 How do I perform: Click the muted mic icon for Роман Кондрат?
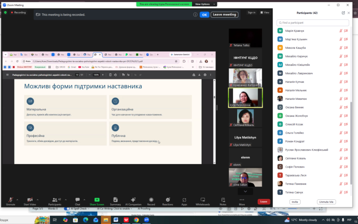(341, 141)
